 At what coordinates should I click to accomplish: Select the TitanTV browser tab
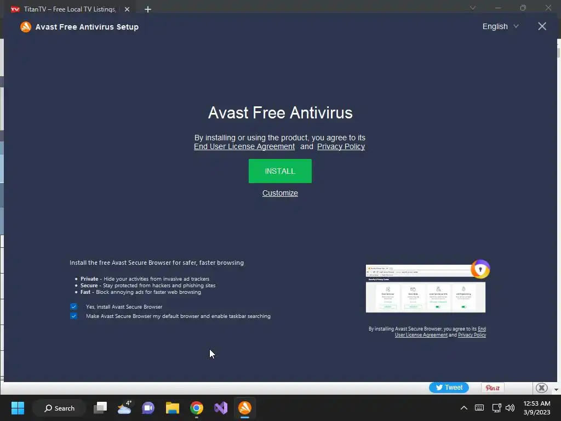(70, 9)
